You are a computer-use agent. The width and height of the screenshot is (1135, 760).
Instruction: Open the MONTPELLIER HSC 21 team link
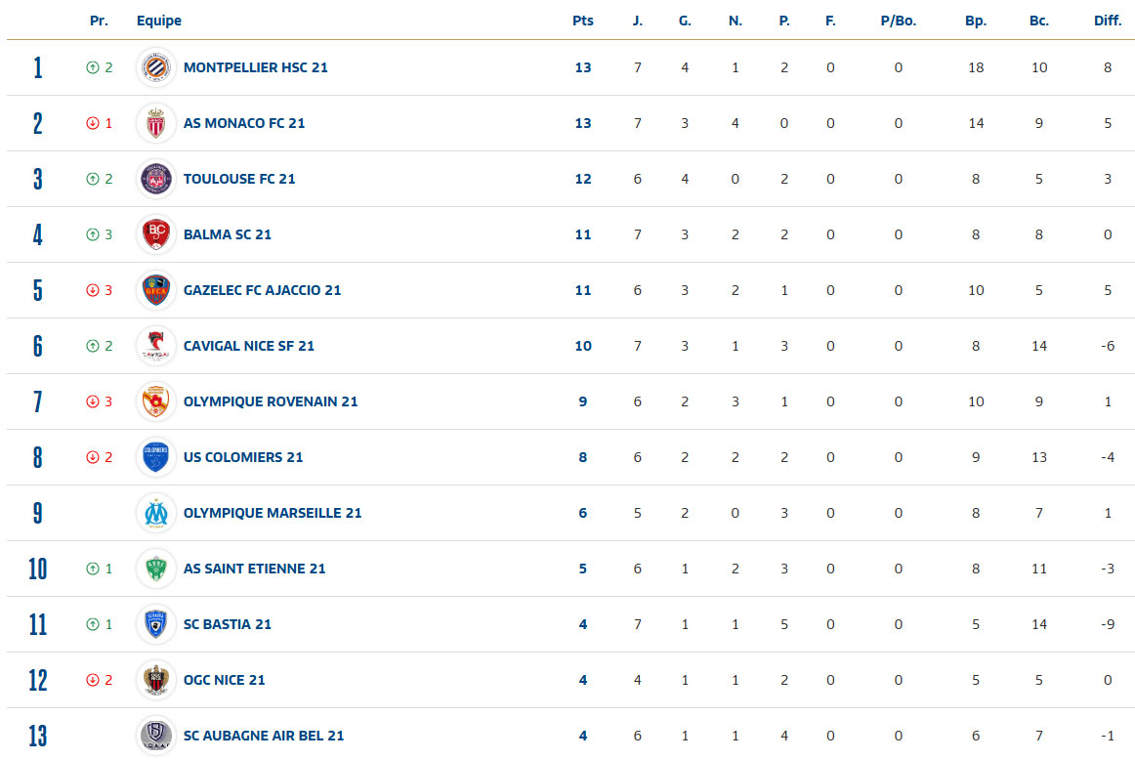[x=255, y=67]
